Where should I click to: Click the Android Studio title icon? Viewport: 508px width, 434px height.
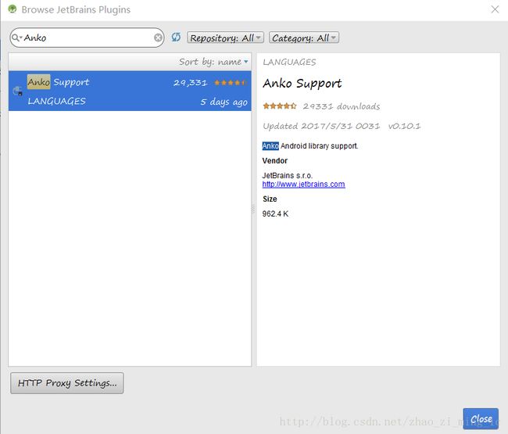point(12,9)
